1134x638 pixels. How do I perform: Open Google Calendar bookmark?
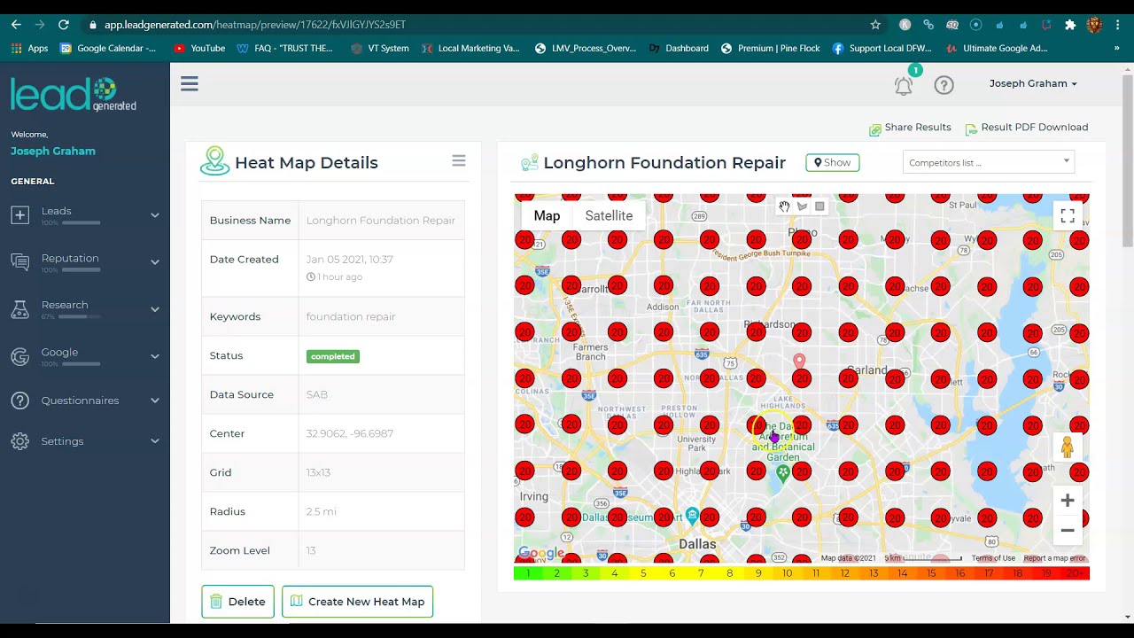[x=108, y=48]
